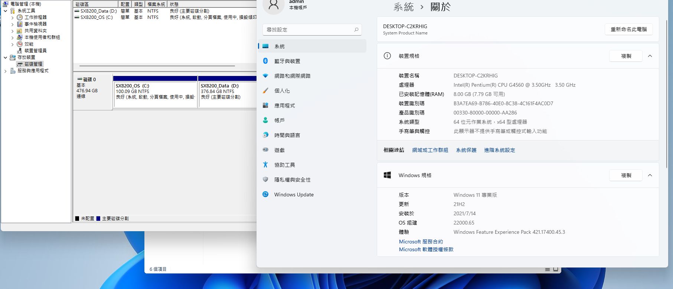This screenshot has width=673, height=289.
Task: Click 系統 breadcrumb in Settings header
Action: point(404,7)
